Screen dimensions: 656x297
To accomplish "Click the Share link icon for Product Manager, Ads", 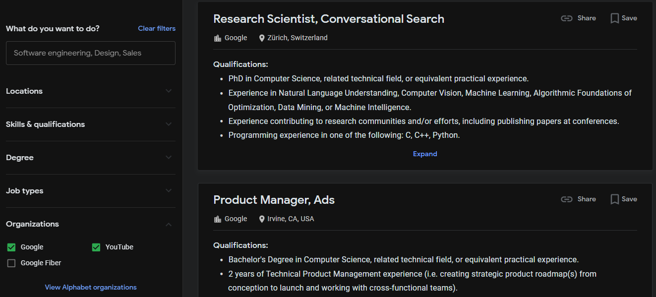I will pyautogui.click(x=566, y=199).
